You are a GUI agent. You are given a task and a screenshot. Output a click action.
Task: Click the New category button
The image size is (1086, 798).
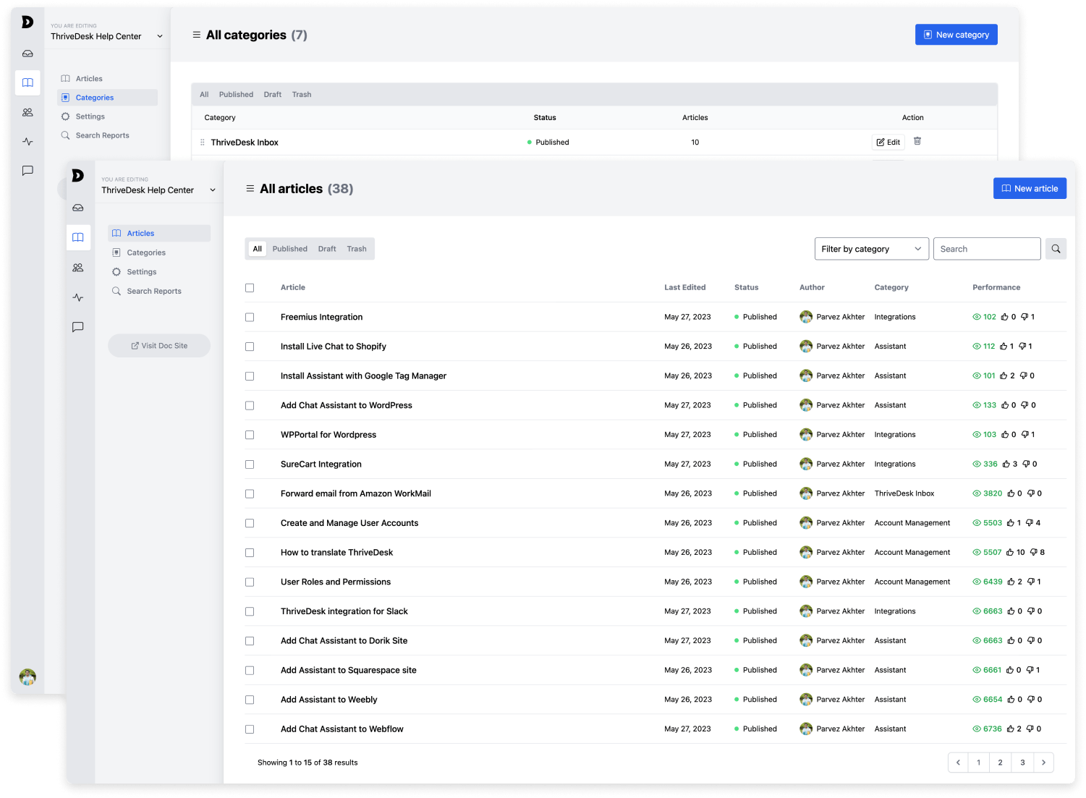click(956, 35)
